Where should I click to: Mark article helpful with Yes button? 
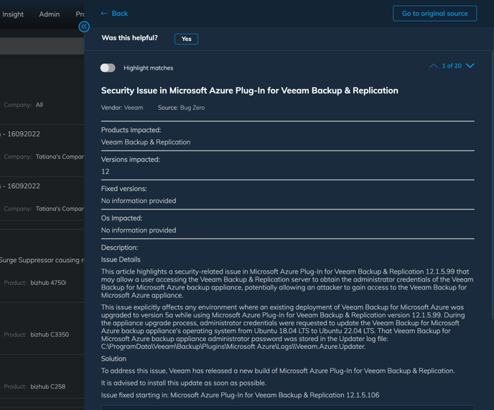pyautogui.click(x=186, y=39)
